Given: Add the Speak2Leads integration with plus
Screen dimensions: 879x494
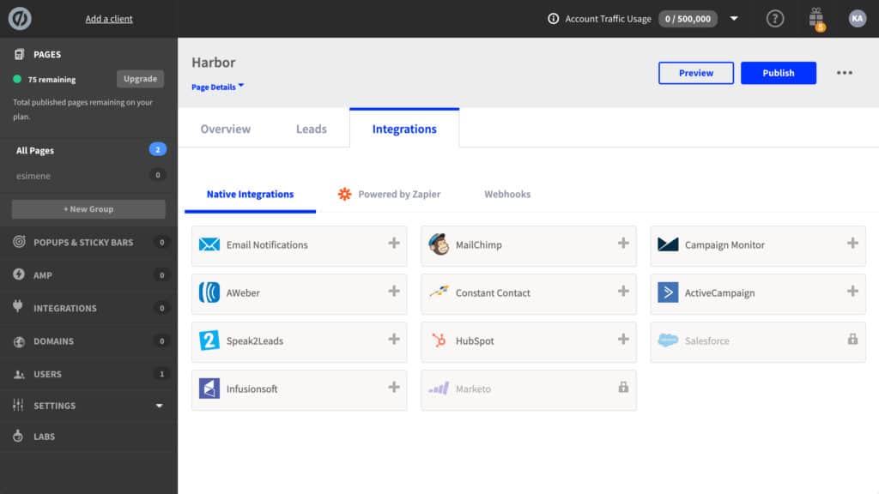Looking at the screenshot, I should click(394, 340).
